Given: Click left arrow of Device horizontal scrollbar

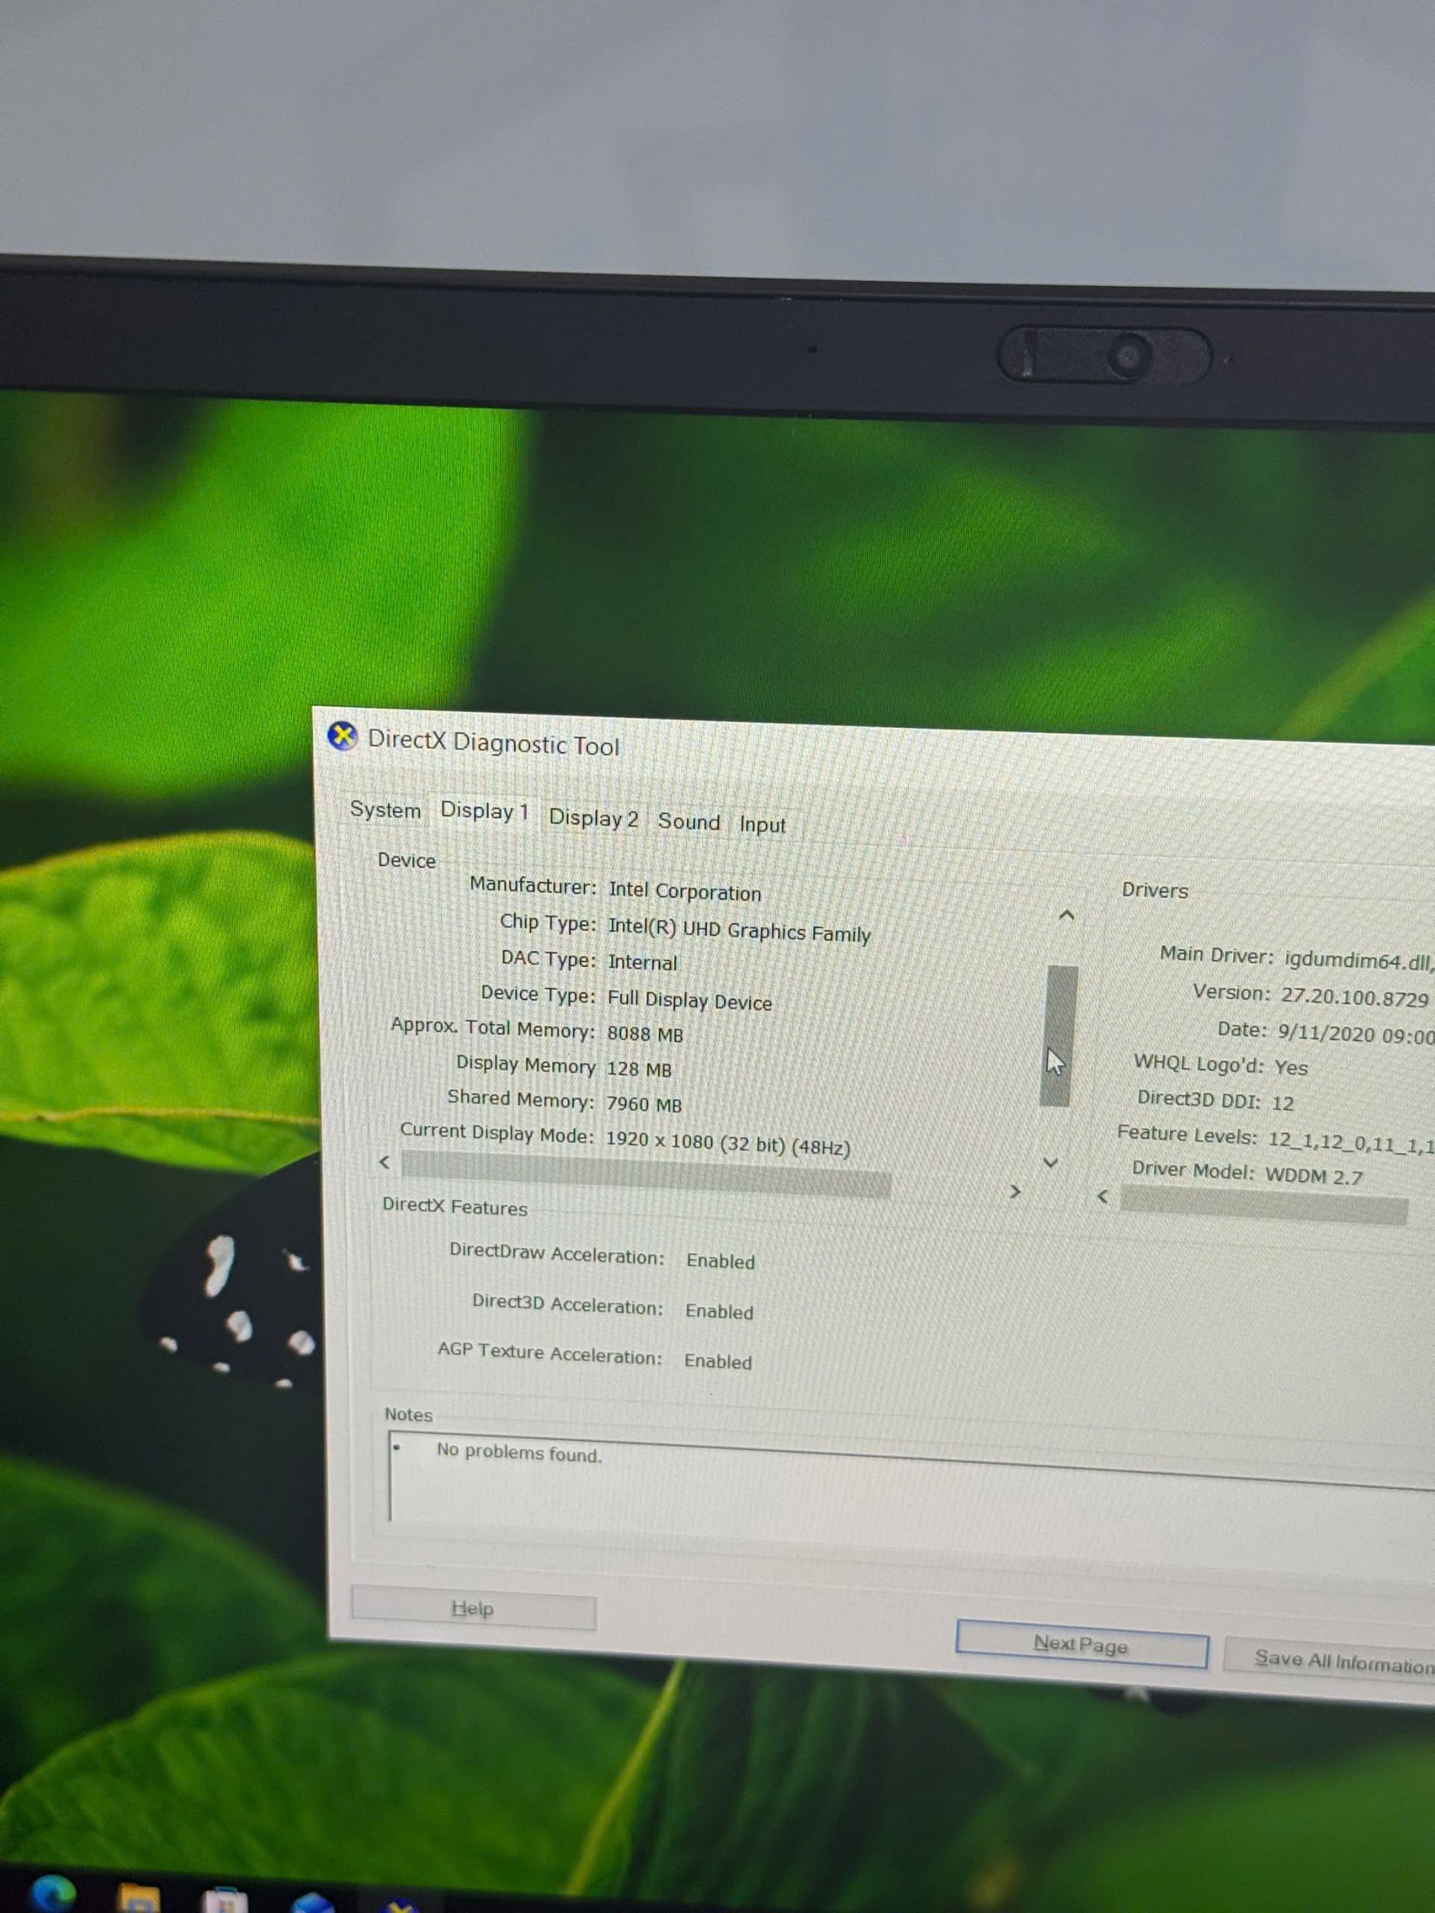Looking at the screenshot, I should [384, 1162].
